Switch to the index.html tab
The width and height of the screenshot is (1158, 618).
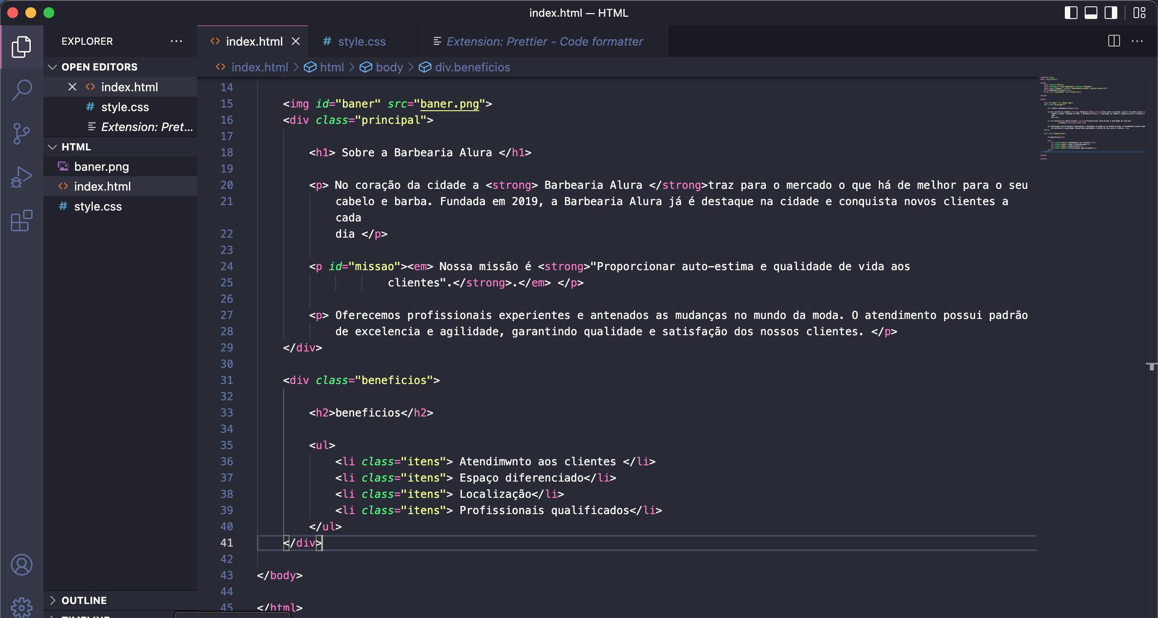click(x=253, y=41)
